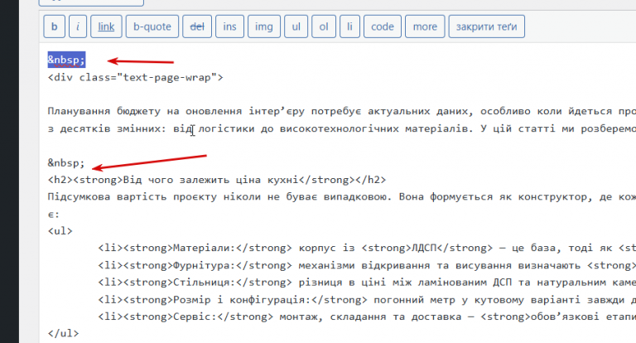Click the li list item button
The width and height of the screenshot is (636, 343).
[349, 27]
